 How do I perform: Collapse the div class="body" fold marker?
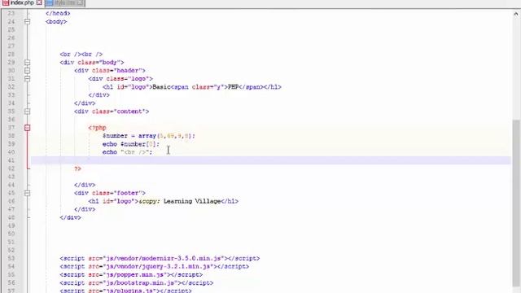click(27, 63)
